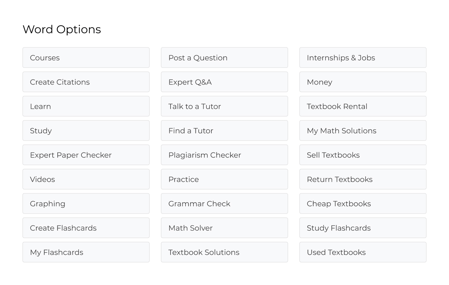This screenshot has width=449, height=285.
Task: Choose Textbook Rental
Action: click(x=363, y=106)
